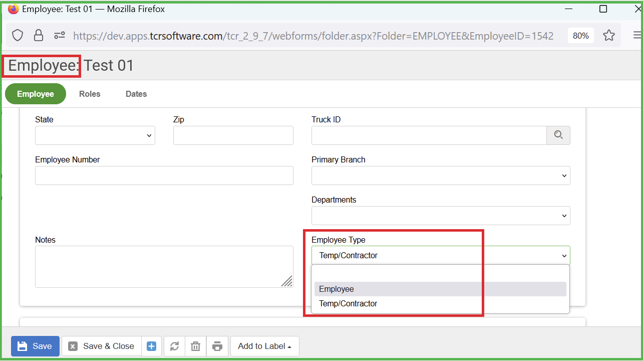
Task: Click the 'Notes' label
Action: pyautogui.click(x=45, y=240)
